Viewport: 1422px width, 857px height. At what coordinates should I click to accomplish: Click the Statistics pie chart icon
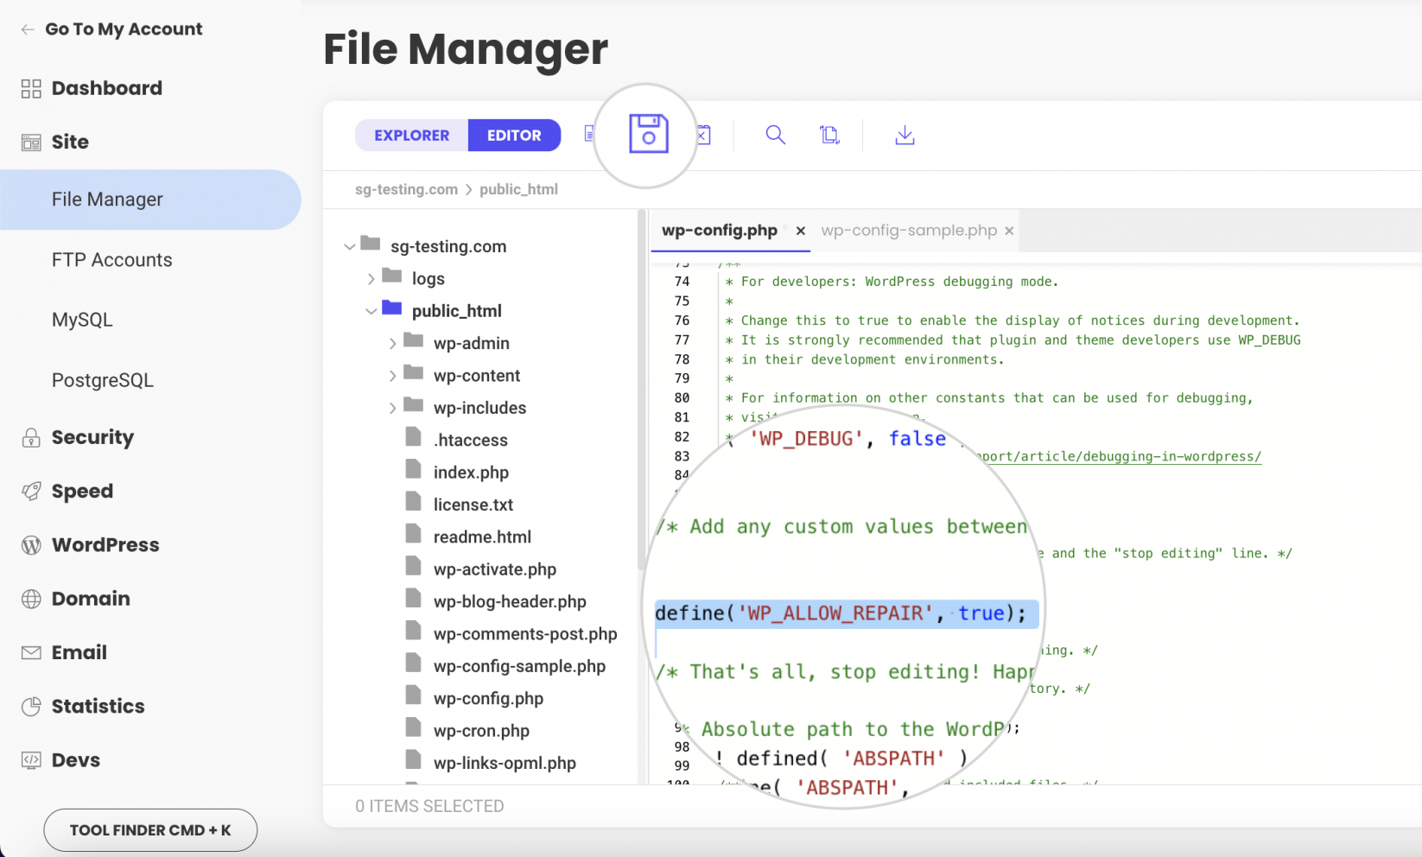(31, 707)
